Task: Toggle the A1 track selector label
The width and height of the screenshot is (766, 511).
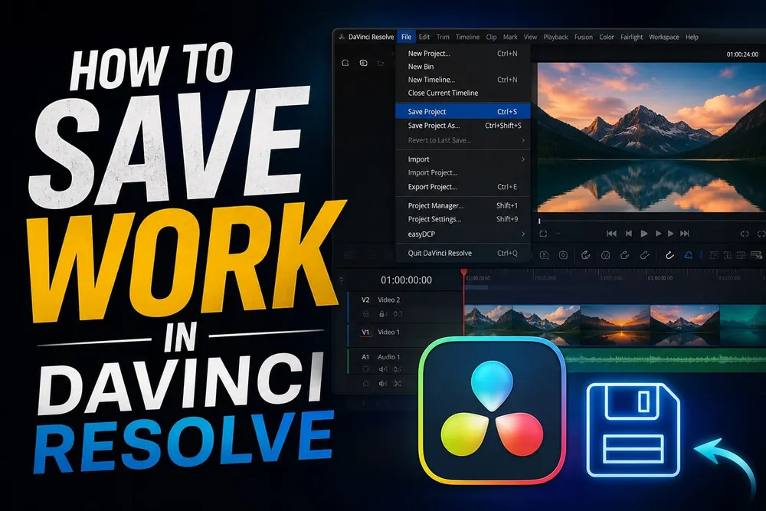Action: (x=365, y=356)
